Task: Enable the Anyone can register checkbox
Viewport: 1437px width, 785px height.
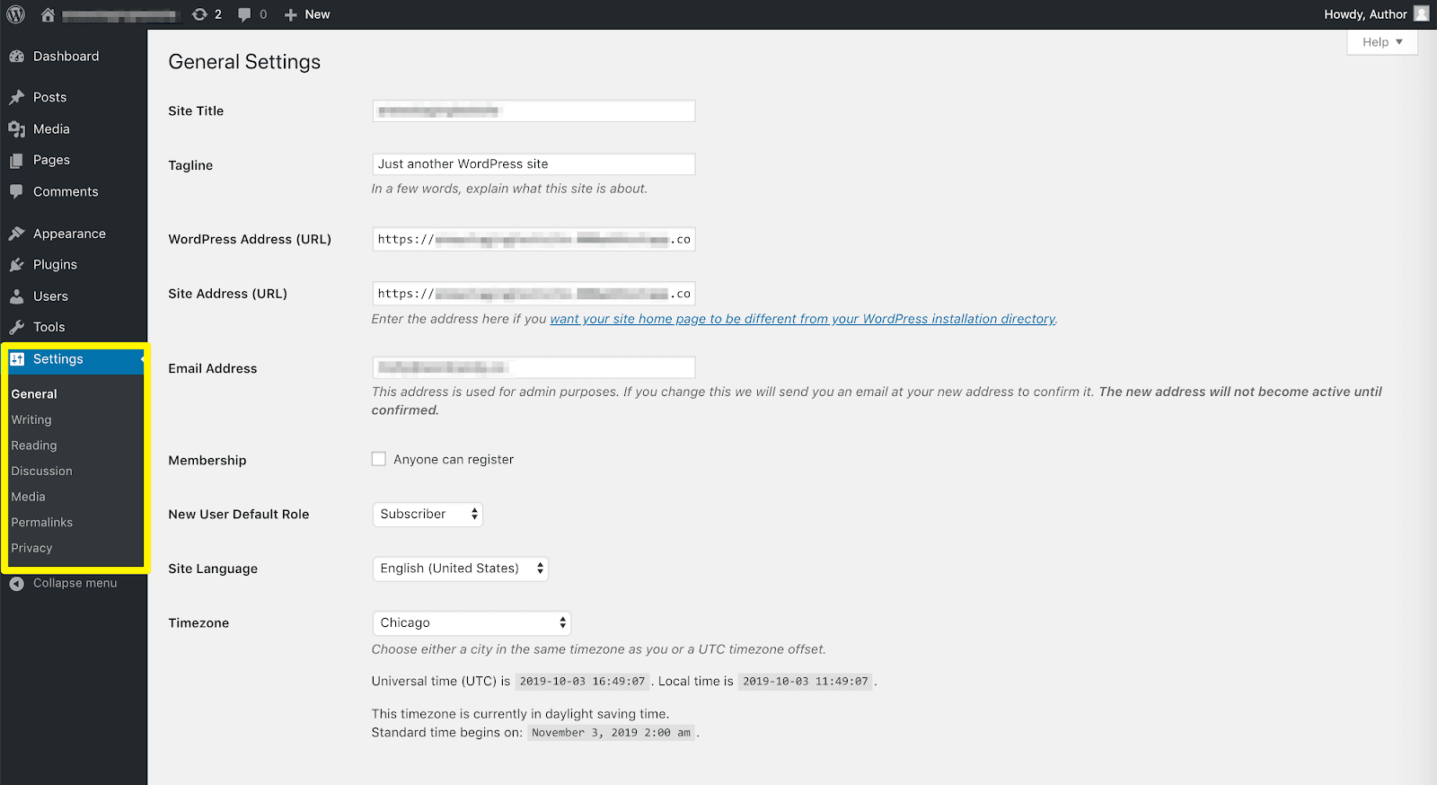Action: point(379,459)
